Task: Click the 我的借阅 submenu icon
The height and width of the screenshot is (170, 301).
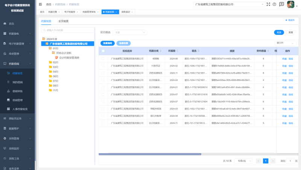Action: coord(8,82)
